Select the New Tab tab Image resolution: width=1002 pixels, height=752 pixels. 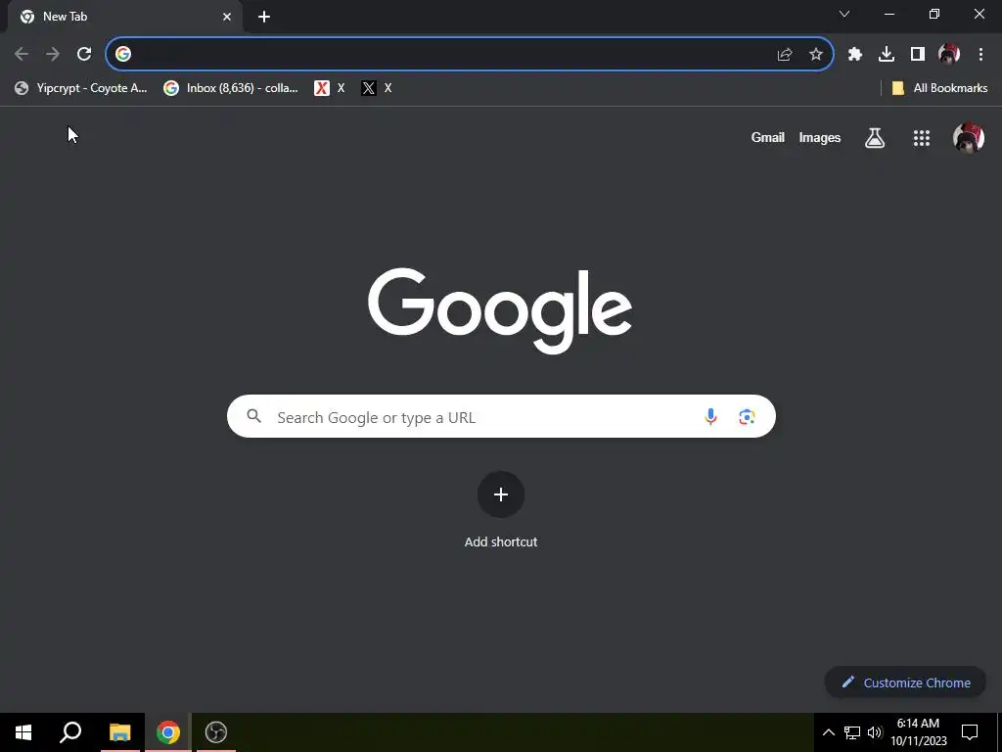125,17
